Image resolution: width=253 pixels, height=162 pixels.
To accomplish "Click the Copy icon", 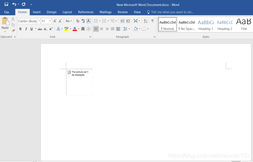I will point(13,25).
